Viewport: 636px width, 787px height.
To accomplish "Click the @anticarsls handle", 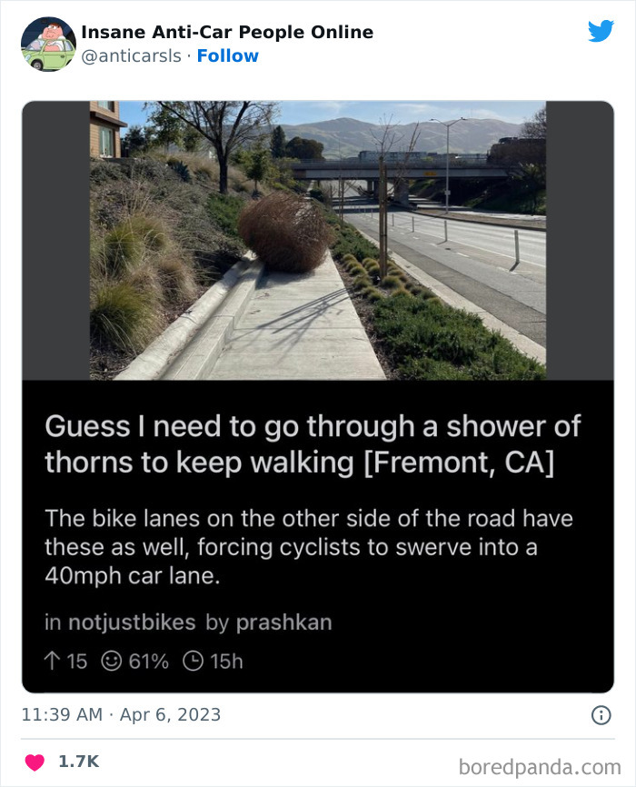I will pyautogui.click(x=132, y=55).
